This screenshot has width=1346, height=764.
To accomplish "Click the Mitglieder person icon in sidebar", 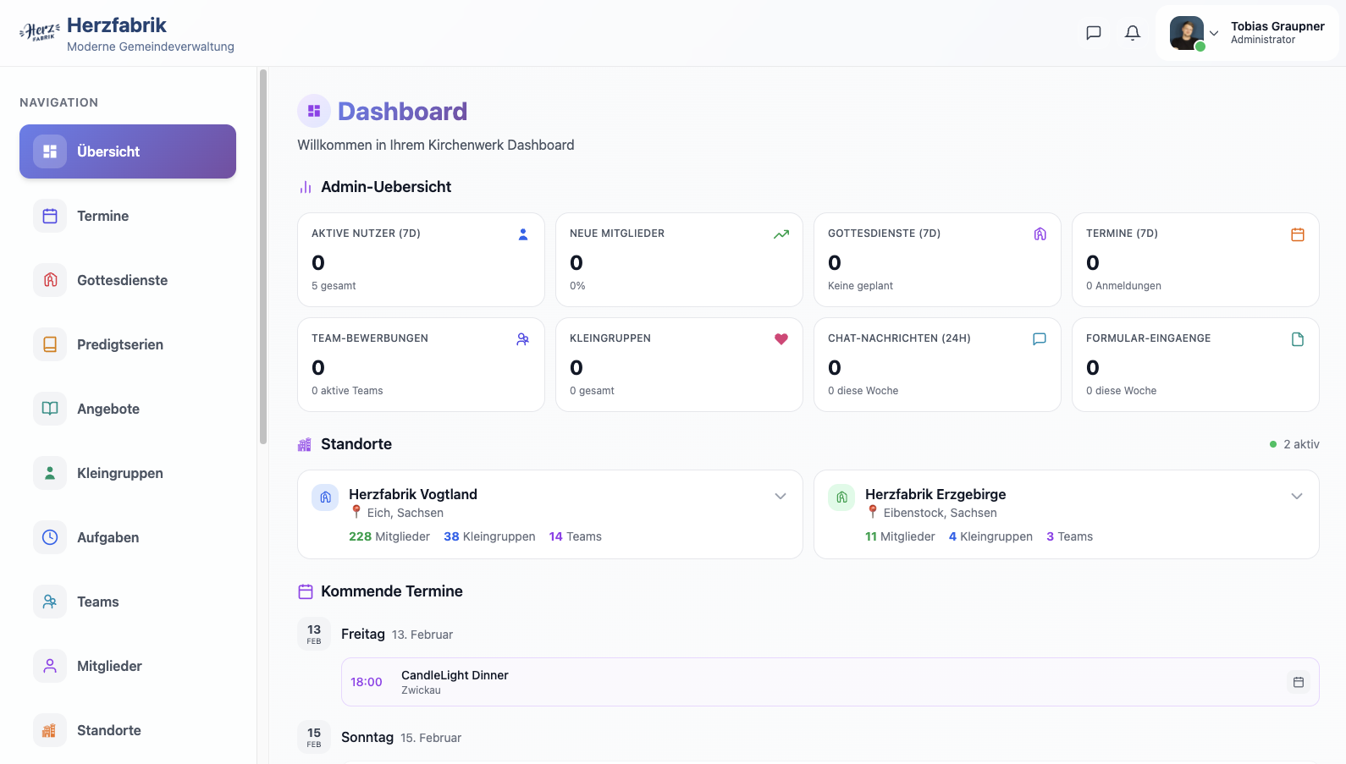I will [x=50, y=666].
